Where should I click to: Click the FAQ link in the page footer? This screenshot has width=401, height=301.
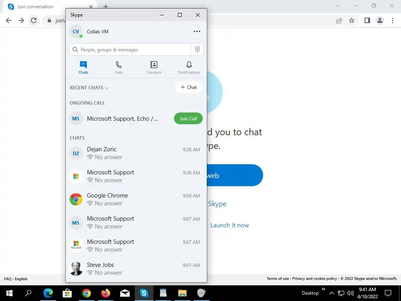[x=8, y=279]
